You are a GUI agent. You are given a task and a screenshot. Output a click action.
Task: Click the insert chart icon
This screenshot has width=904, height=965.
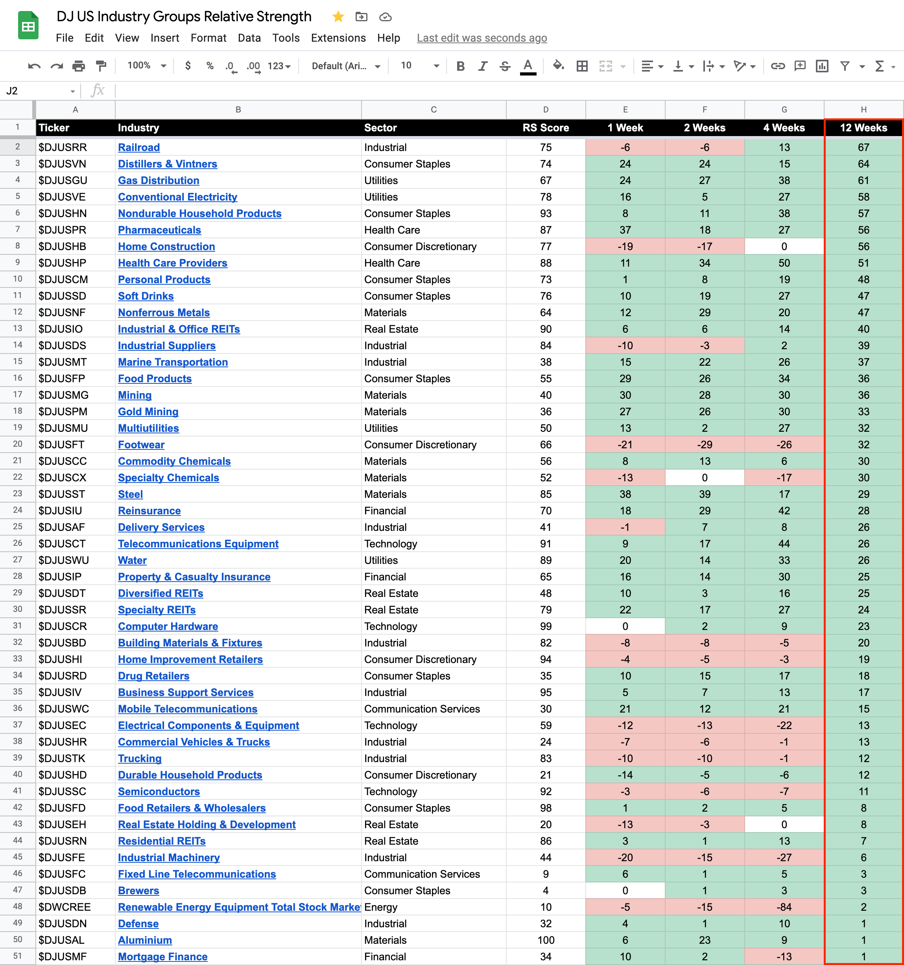point(822,66)
